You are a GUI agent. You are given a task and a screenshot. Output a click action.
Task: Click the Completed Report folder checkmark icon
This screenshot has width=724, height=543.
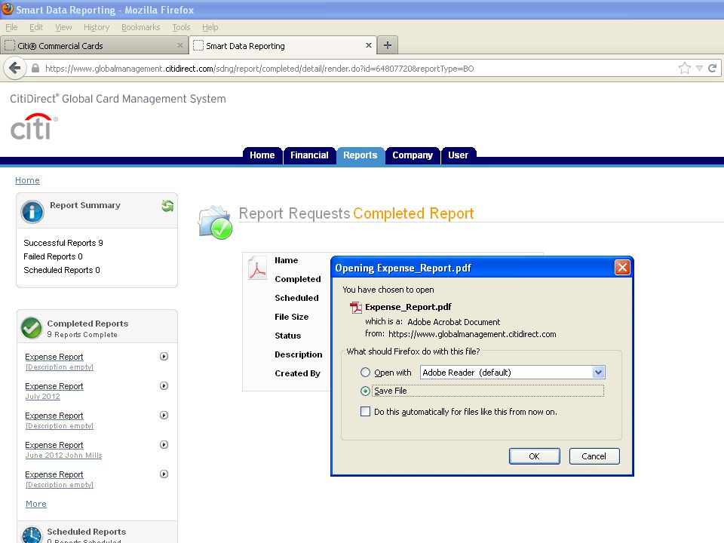click(215, 222)
